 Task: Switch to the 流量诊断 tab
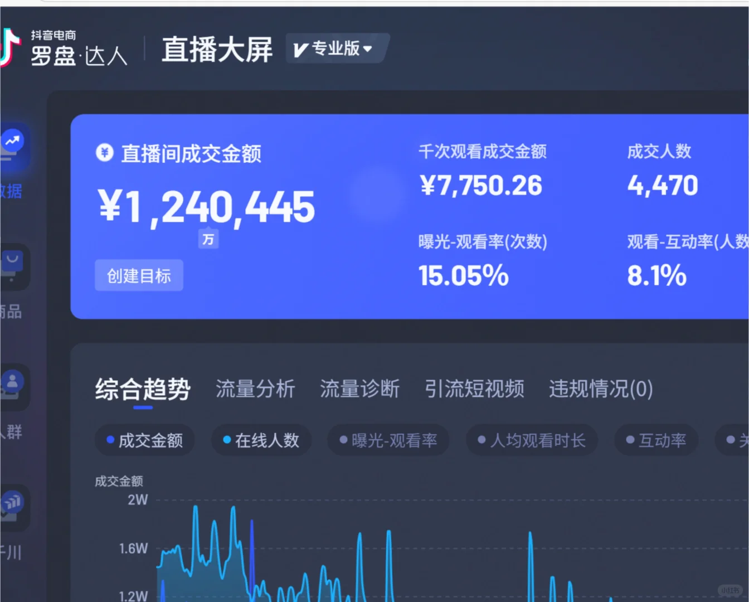(359, 389)
